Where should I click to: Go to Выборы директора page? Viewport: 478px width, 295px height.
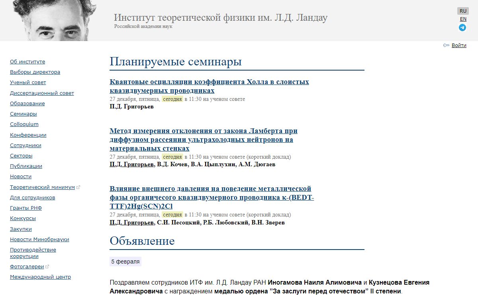(x=35, y=72)
